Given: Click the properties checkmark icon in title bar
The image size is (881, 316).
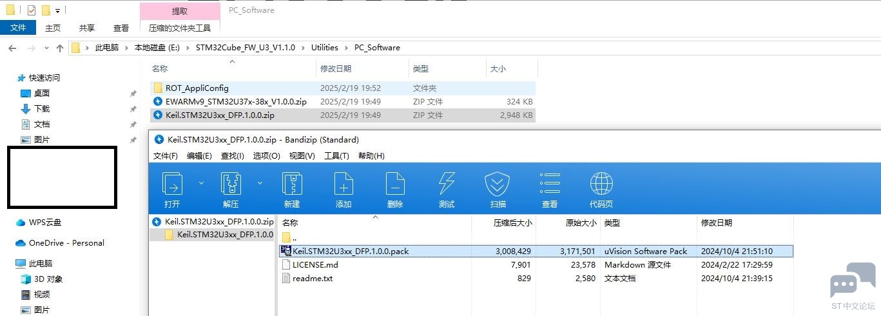Looking at the screenshot, I should coord(32,10).
